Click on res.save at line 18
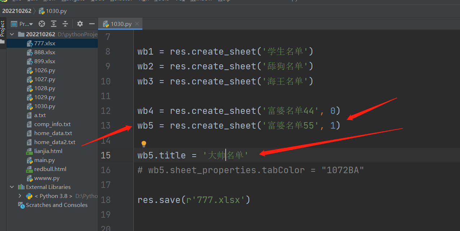 pos(159,199)
